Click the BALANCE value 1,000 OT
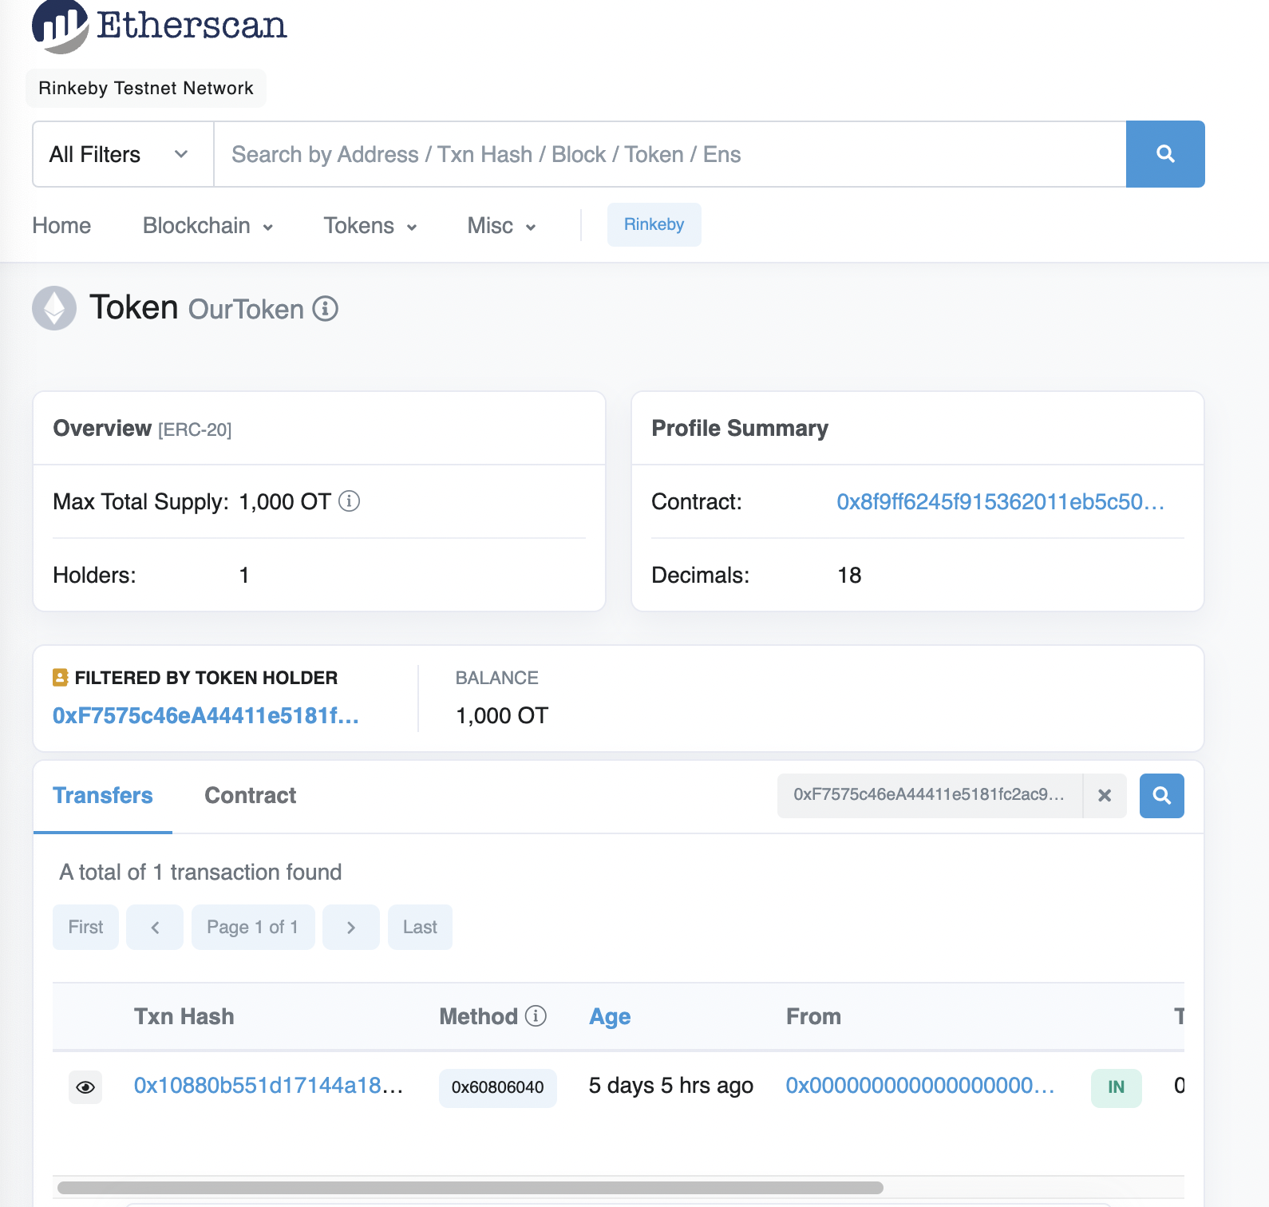1269x1207 pixels. point(502,715)
